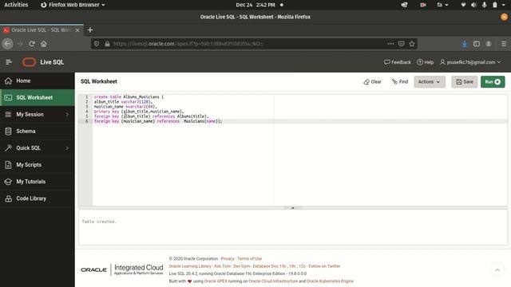
Task: Open Schema from the sidebar
Action: [38, 131]
